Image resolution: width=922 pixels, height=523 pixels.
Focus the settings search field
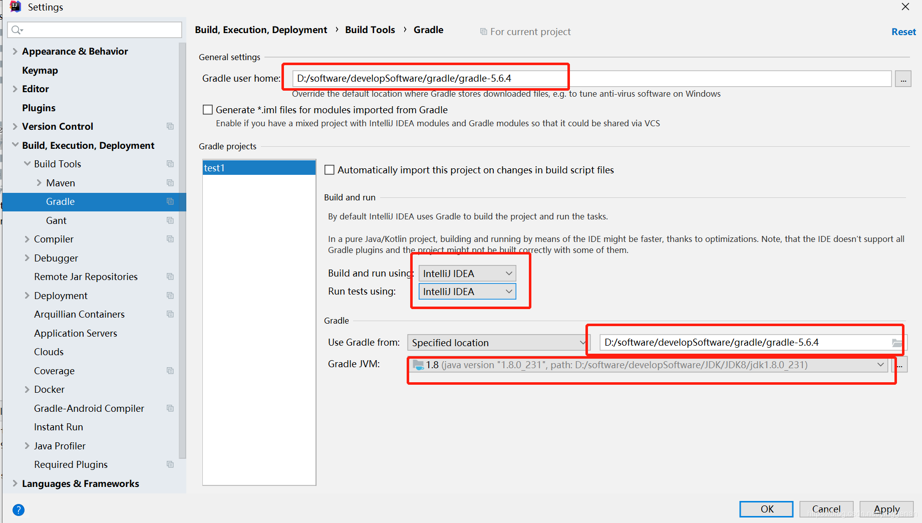(x=95, y=30)
